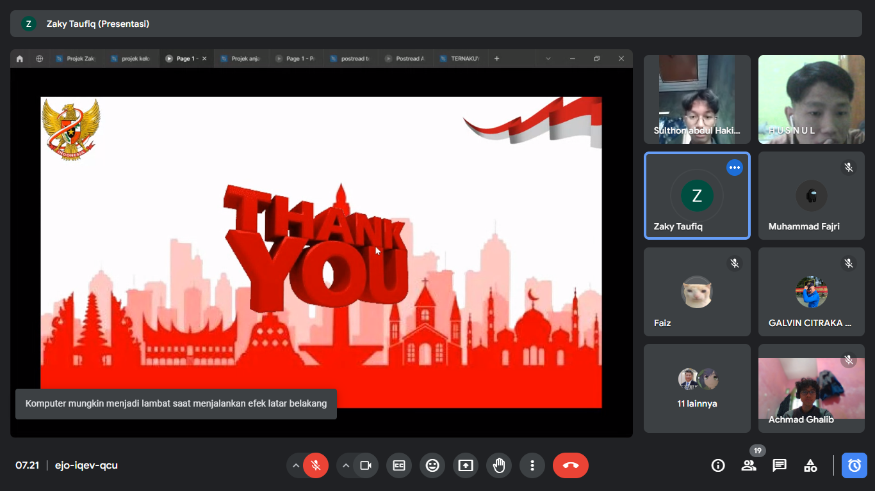Image resolution: width=875 pixels, height=491 pixels.
Task: Expand the microphone audio settings arrow
Action: pyautogui.click(x=295, y=465)
